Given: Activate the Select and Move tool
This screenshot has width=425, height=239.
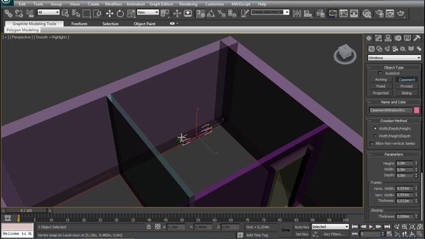Looking at the screenshot, I should [x=110, y=13].
